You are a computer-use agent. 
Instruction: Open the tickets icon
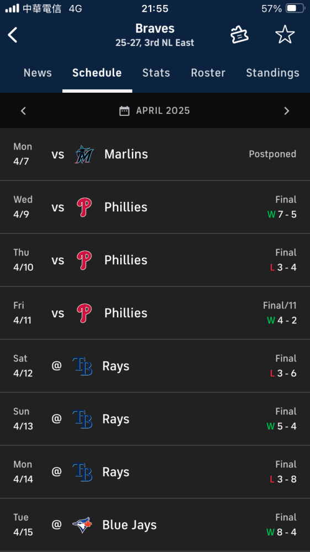239,35
